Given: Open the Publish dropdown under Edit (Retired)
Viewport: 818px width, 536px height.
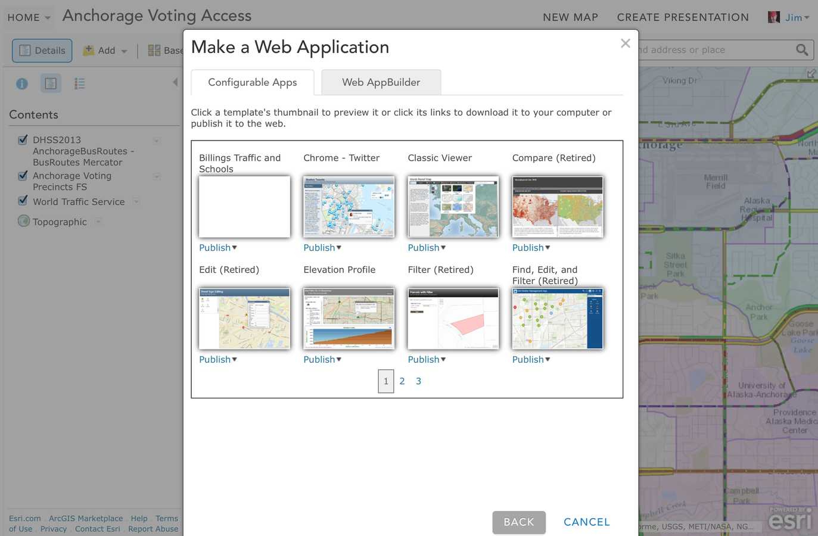Looking at the screenshot, I should click(218, 360).
